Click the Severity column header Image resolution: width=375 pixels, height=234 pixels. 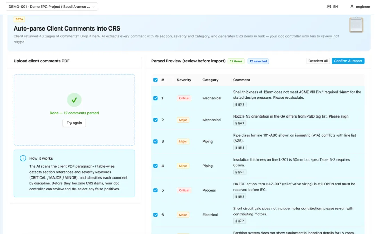tap(184, 80)
